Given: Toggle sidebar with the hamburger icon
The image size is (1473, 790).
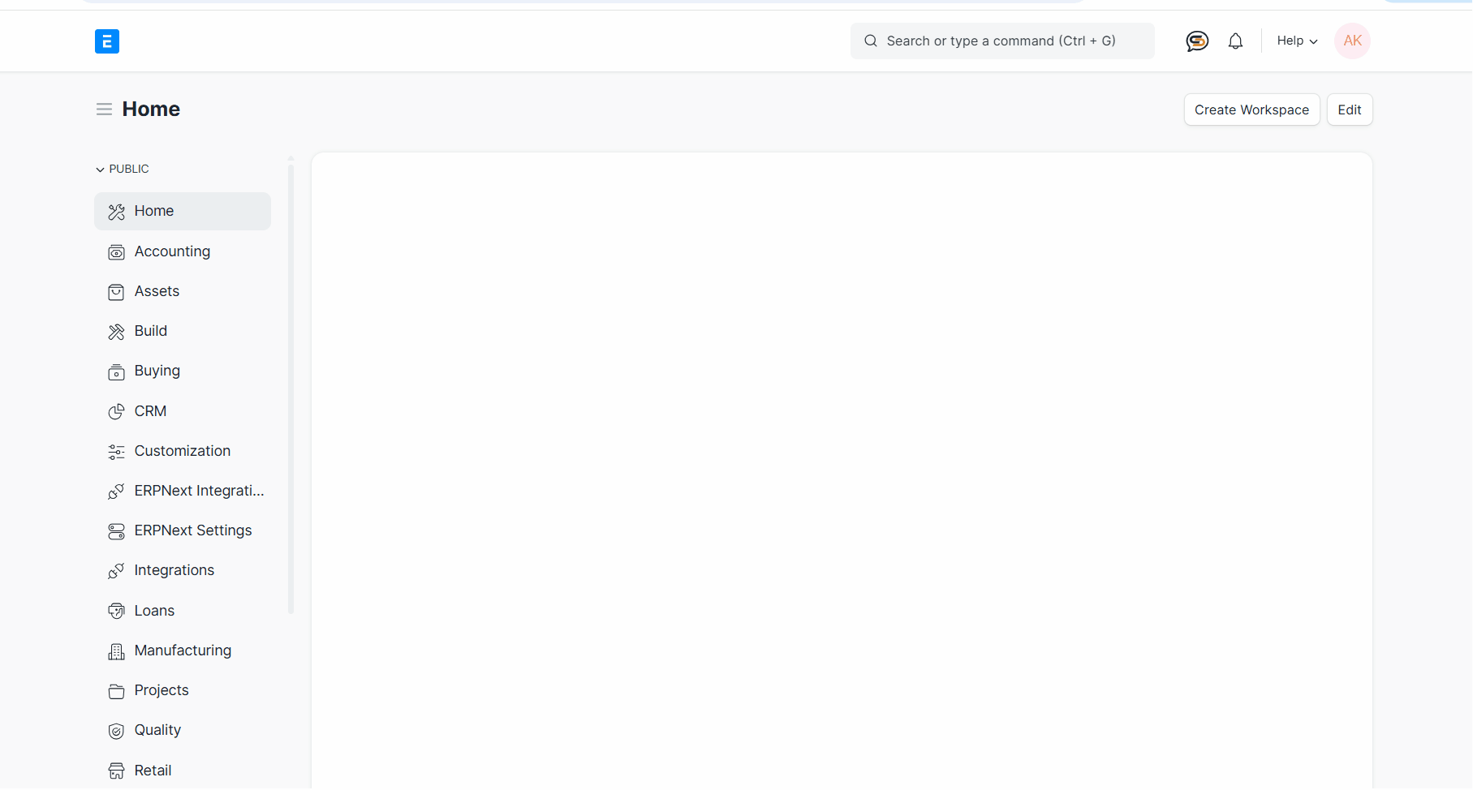Looking at the screenshot, I should (x=104, y=109).
